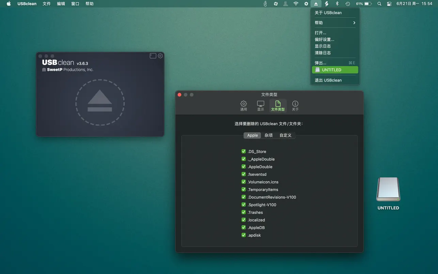Image resolution: width=438 pixels, height=274 pixels.
Task: Open the 关于 preferences pane
Action: (295, 106)
